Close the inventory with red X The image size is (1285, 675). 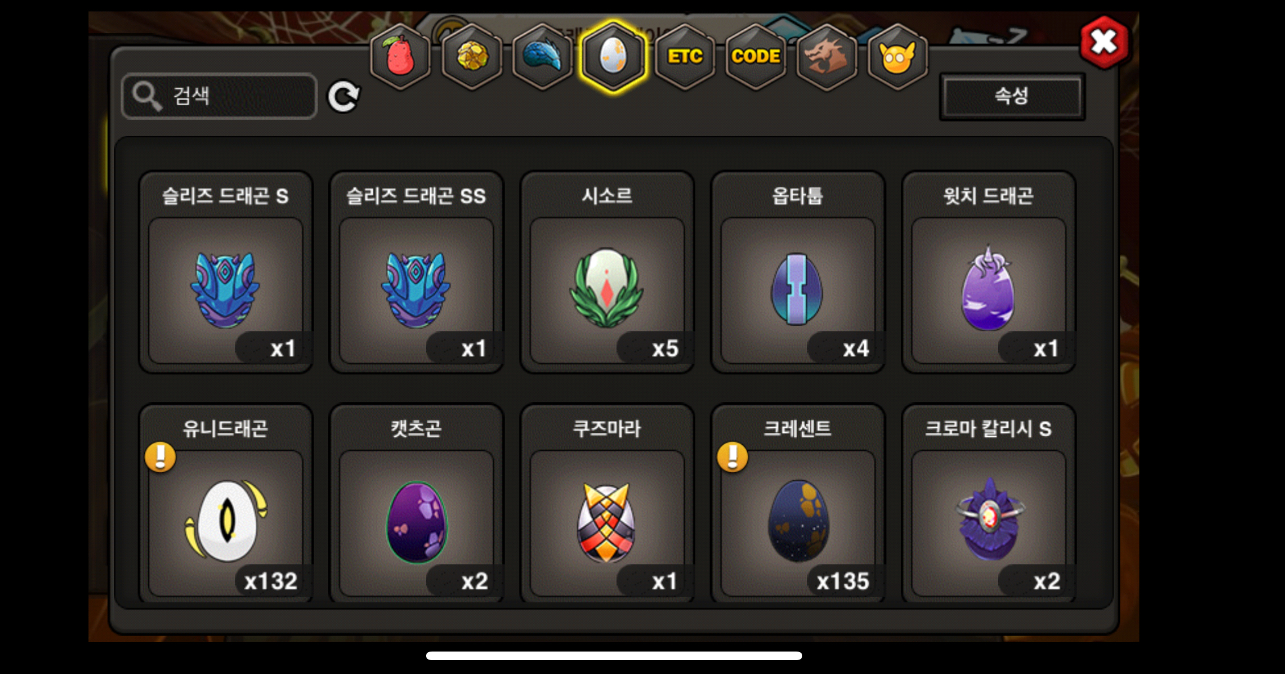point(1103,42)
